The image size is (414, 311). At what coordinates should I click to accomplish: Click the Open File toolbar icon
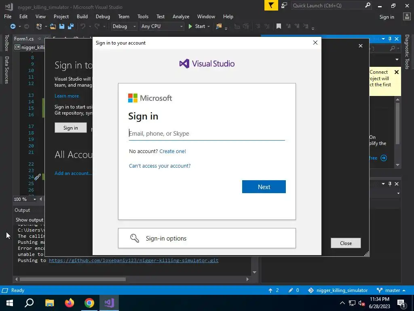(x=53, y=26)
